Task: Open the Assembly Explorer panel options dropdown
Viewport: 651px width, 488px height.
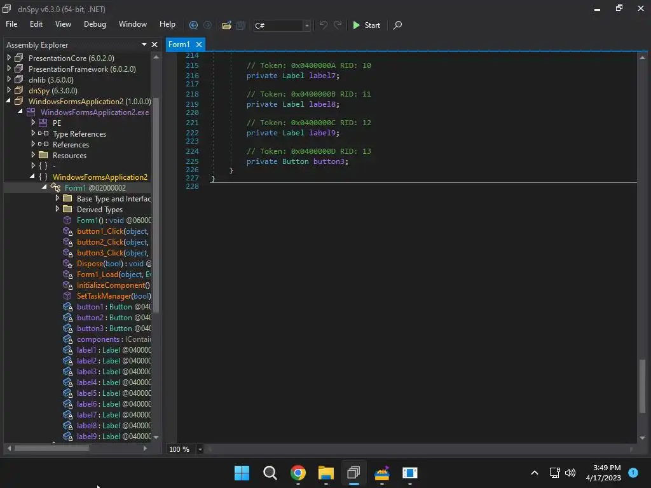Action: pyautogui.click(x=144, y=44)
